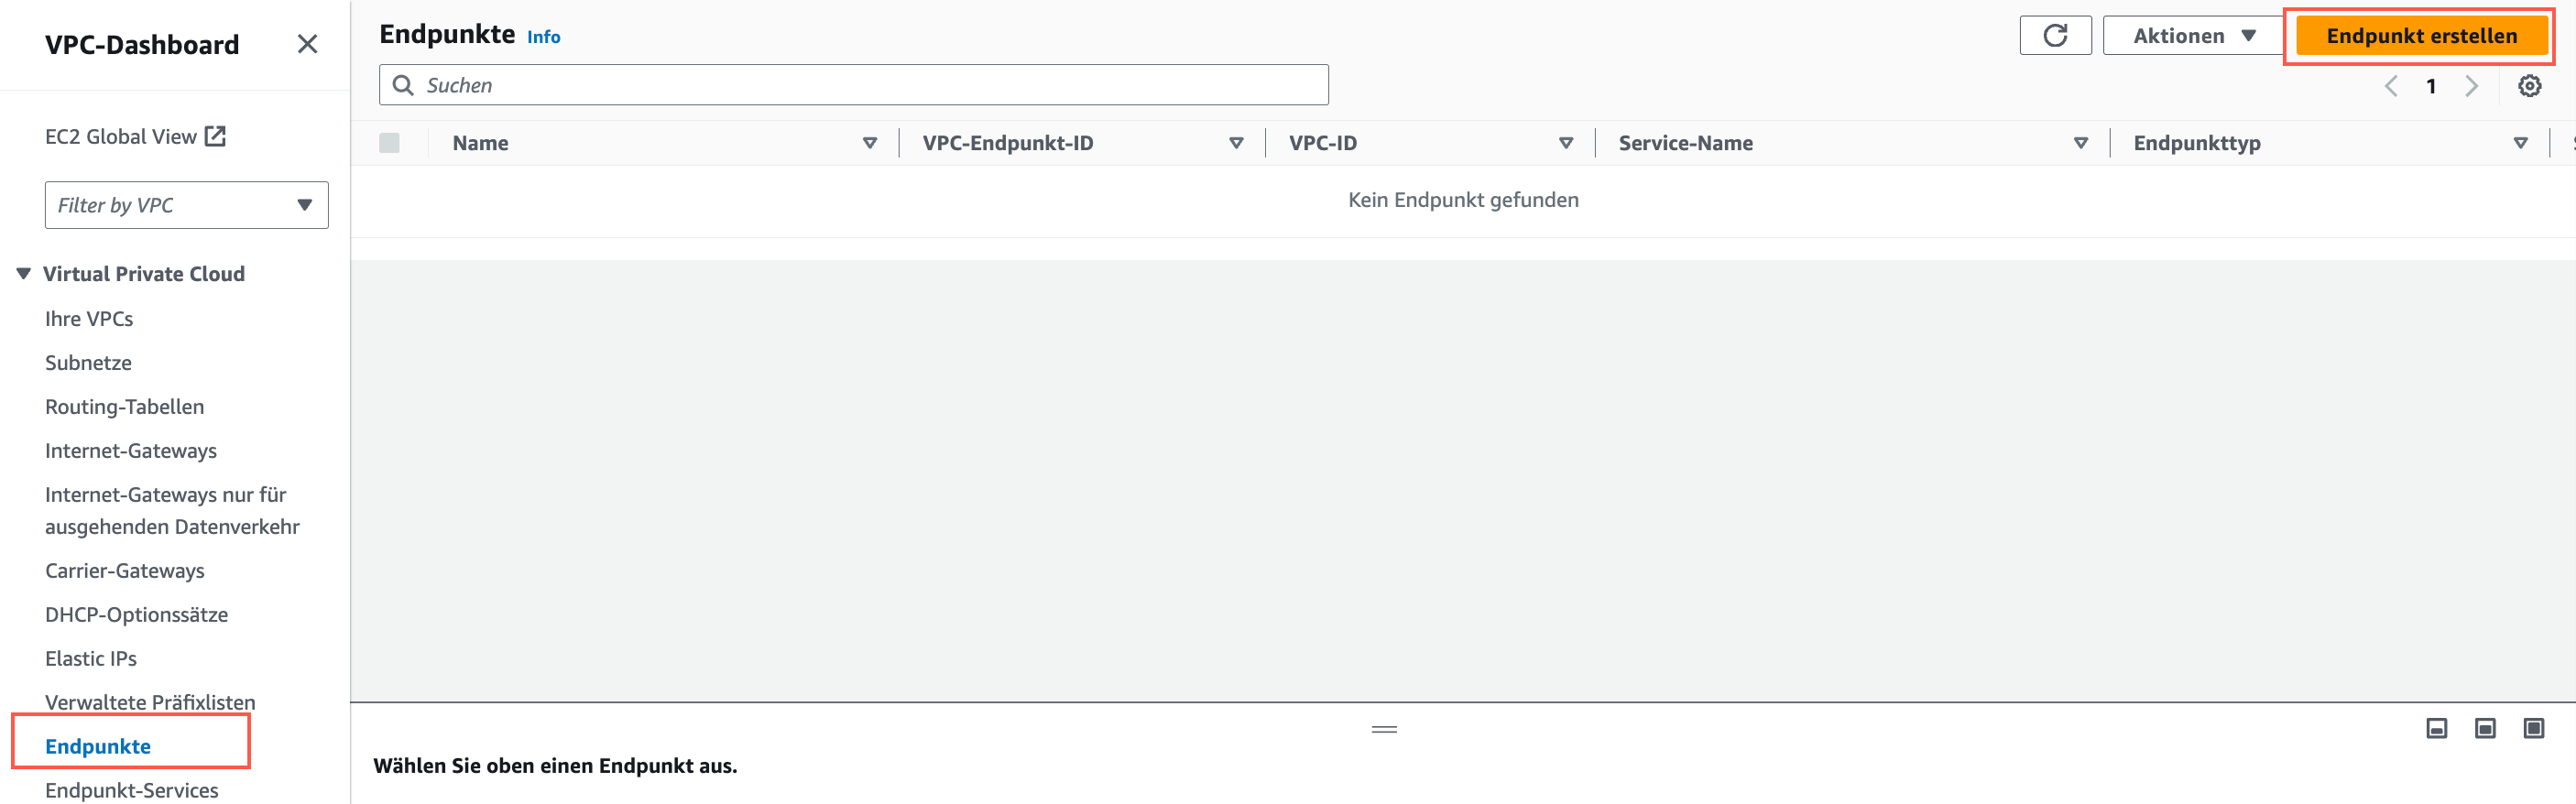Open the Filter by VPC dropdown

pyautogui.click(x=186, y=205)
